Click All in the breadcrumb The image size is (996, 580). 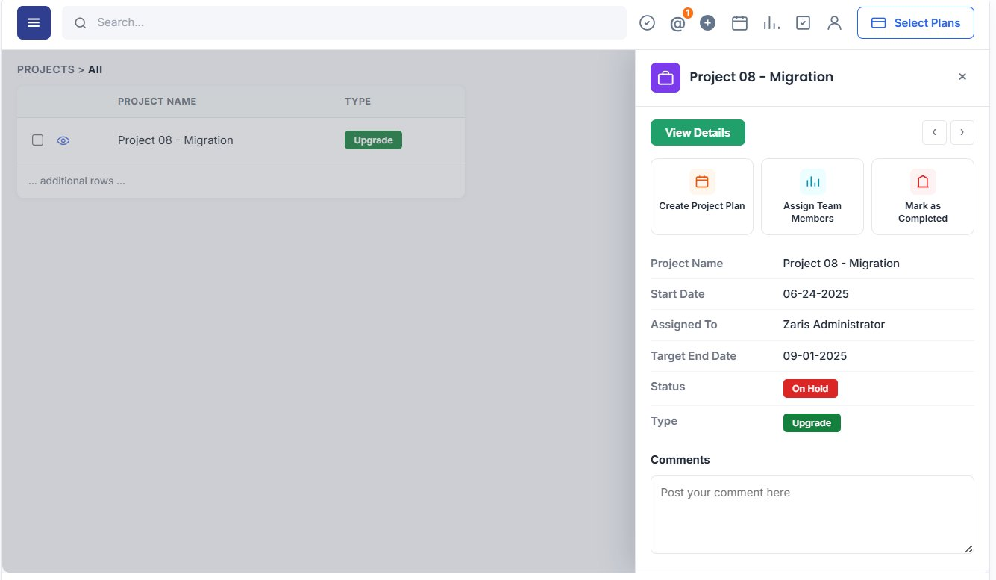click(x=95, y=69)
